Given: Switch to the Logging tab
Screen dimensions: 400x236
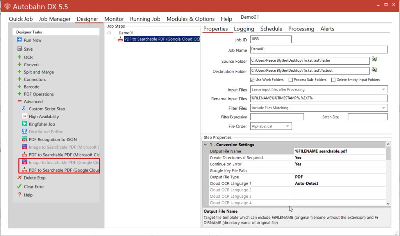Looking at the screenshot, I should click(x=244, y=29).
